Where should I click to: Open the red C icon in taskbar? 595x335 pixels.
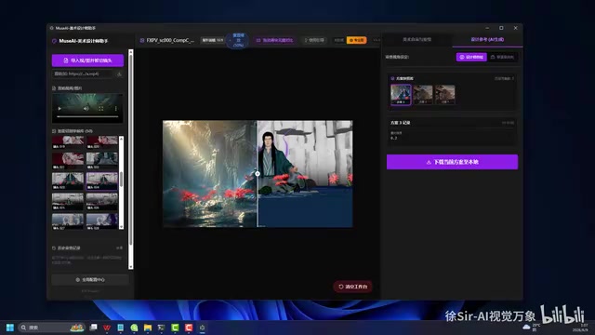tap(189, 328)
